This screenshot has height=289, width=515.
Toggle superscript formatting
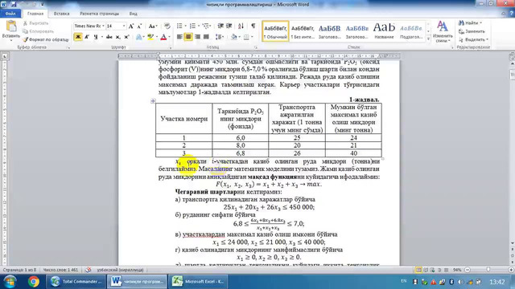coord(126,37)
